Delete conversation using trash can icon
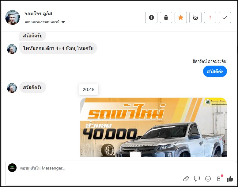 [x=166, y=17]
